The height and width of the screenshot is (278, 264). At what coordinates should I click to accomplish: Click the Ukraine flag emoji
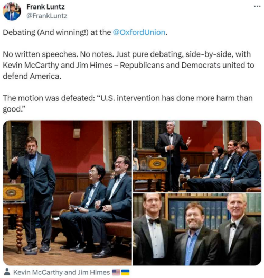coord(125,272)
